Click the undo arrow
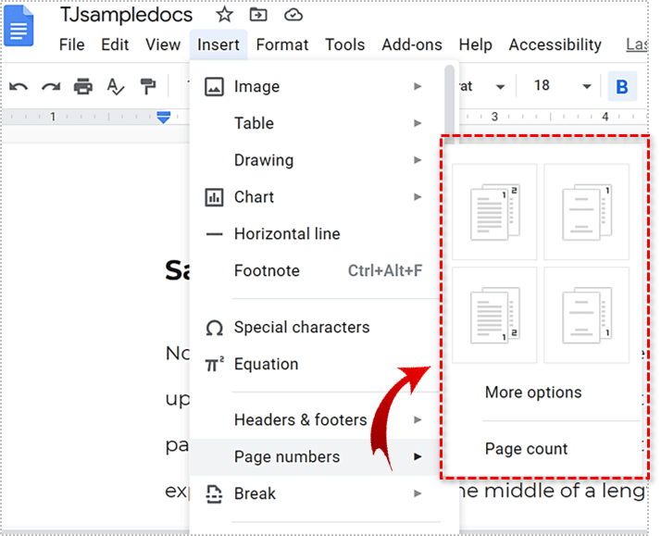The height and width of the screenshot is (536, 661). click(19, 87)
